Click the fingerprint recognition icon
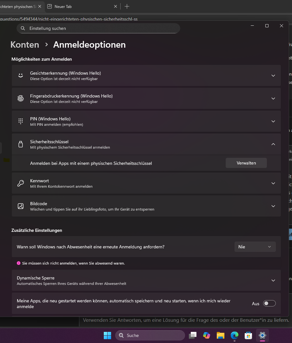Viewport: 292px width, 343px height. [x=21, y=98]
